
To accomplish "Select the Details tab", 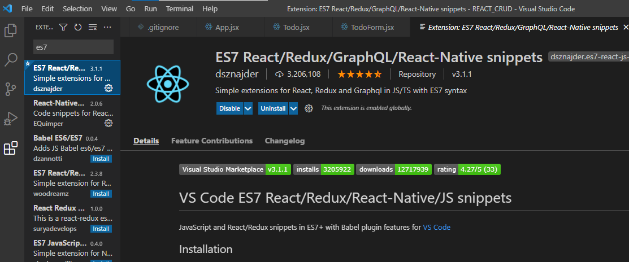I will click(146, 141).
